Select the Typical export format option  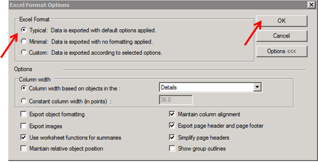pos(23,31)
